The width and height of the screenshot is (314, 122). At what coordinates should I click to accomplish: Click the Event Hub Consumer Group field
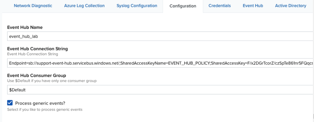point(160,90)
